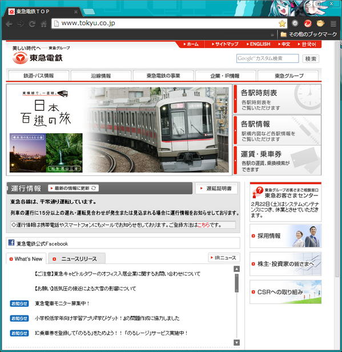Open サイトマップ link
Viewport: 342px width, 352px height.
point(225,44)
